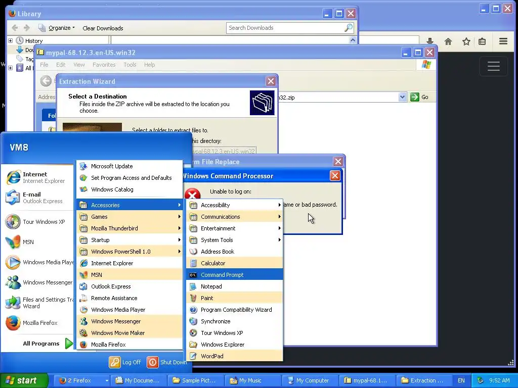Open Firefox hamburger menu icon

(x=503, y=41)
